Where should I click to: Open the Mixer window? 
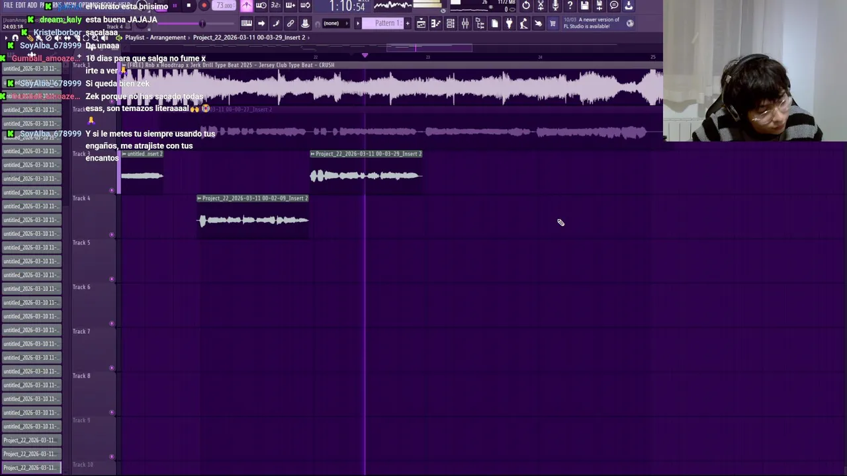(x=465, y=24)
